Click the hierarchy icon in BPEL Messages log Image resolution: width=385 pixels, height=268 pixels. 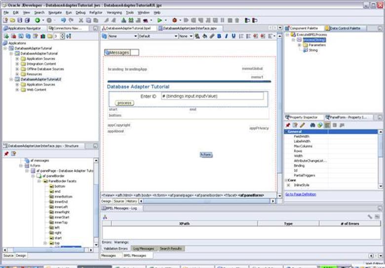tap(105, 217)
